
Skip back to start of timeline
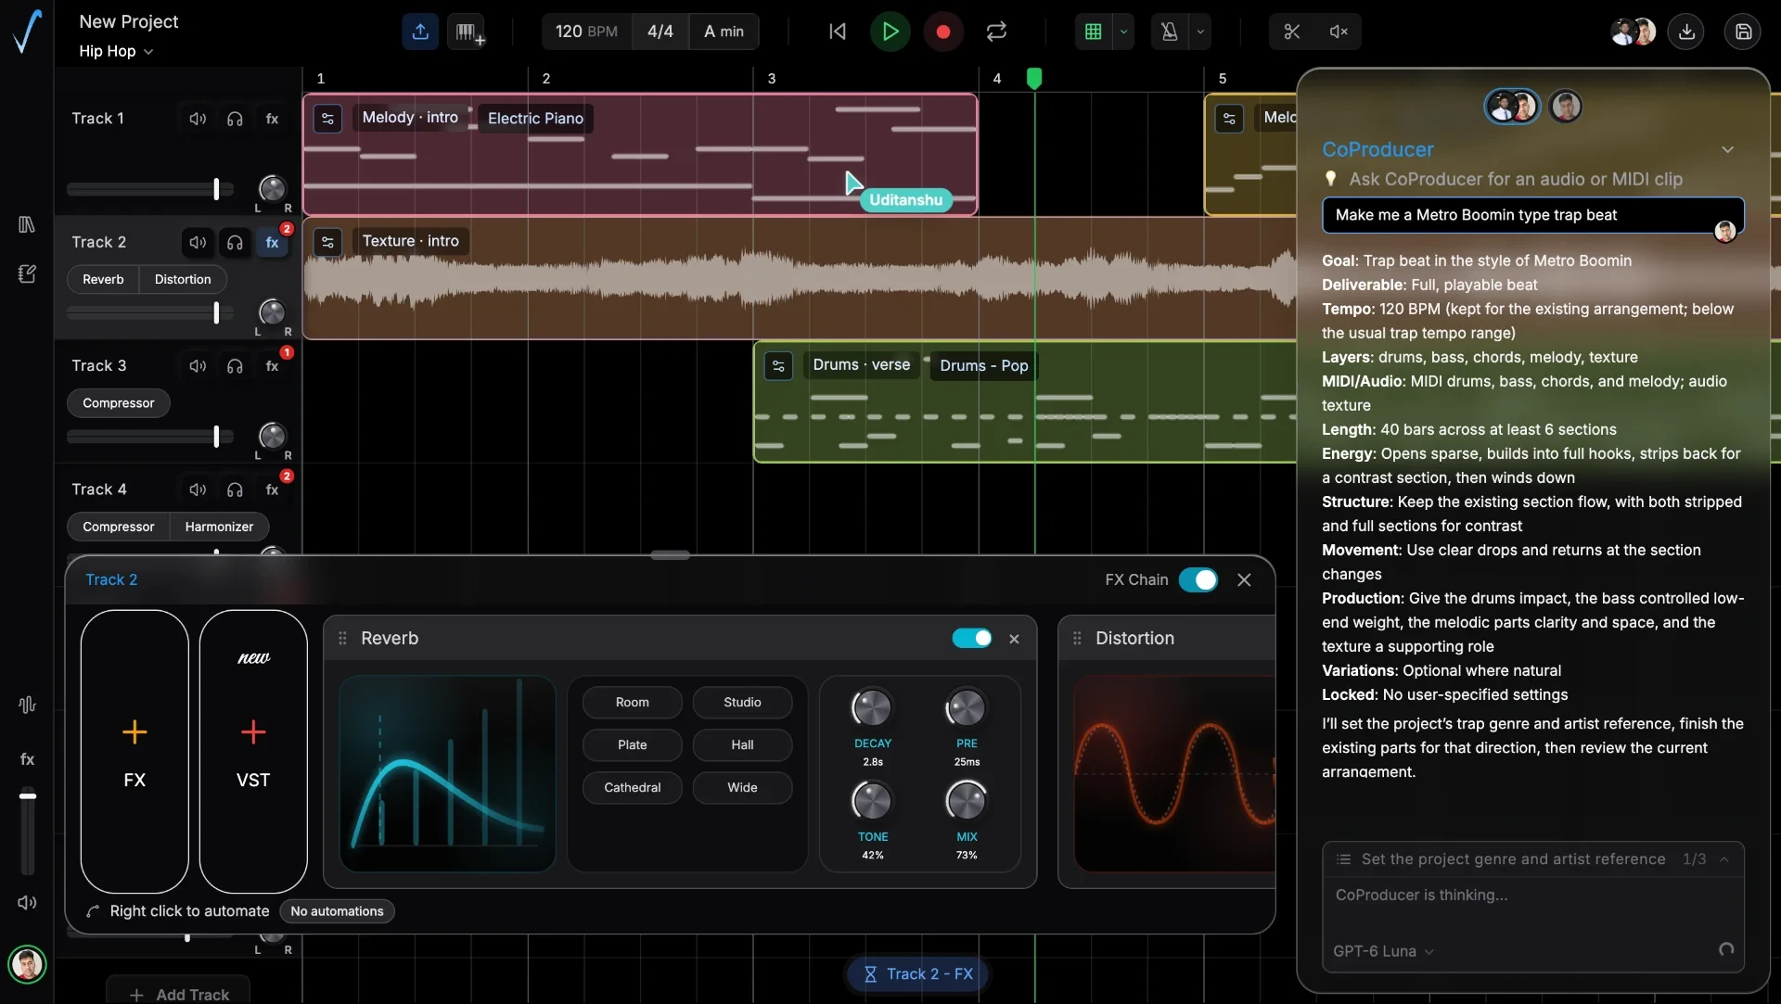[837, 32]
